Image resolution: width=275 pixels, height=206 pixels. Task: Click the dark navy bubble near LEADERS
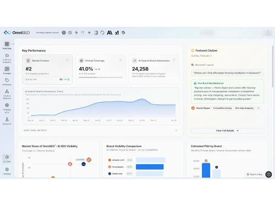click(84, 164)
